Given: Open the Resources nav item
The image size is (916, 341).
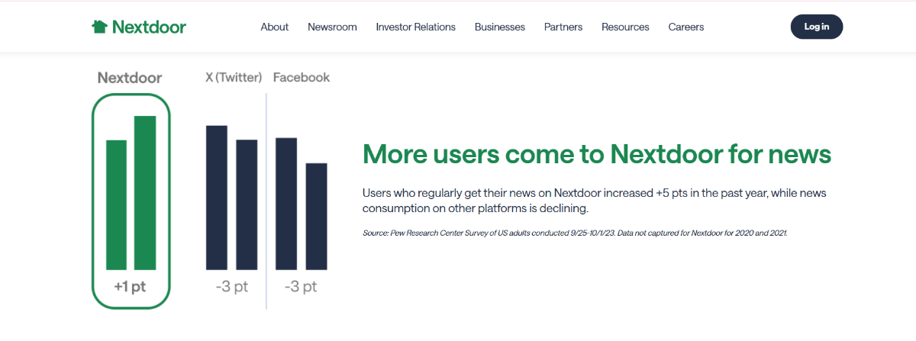Looking at the screenshot, I should [x=625, y=27].
